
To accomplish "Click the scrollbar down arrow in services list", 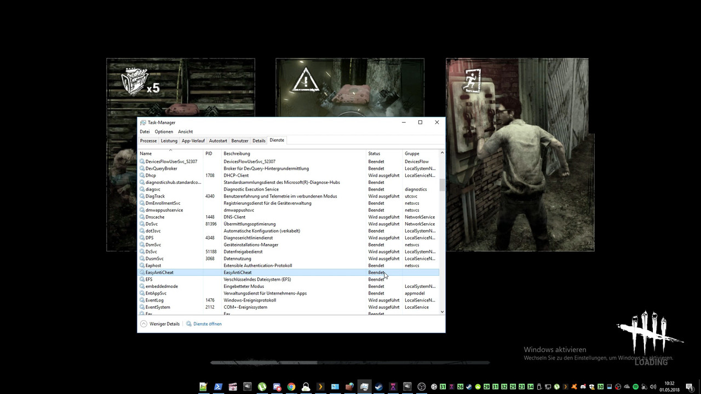I will (442, 311).
